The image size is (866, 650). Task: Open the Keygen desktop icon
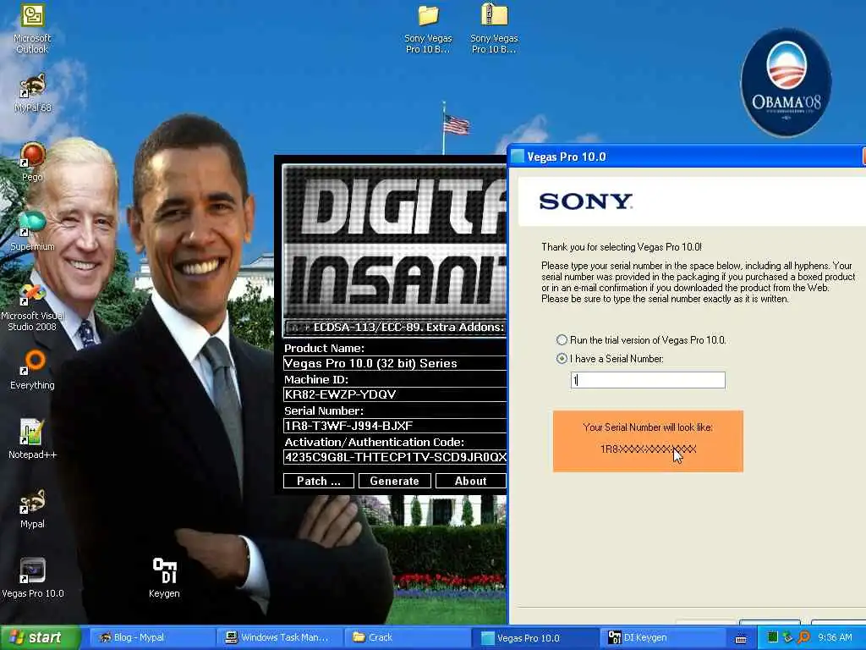coord(164,578)
